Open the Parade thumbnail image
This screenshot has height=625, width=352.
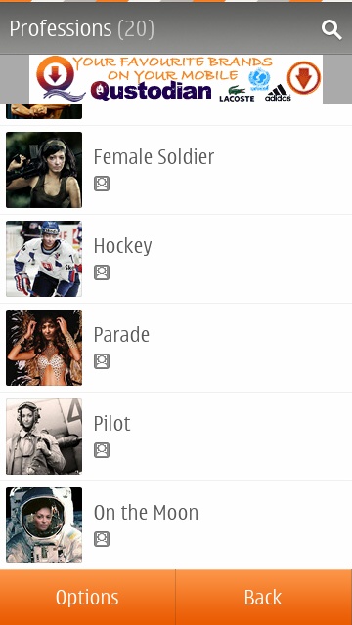click(44, 348)
